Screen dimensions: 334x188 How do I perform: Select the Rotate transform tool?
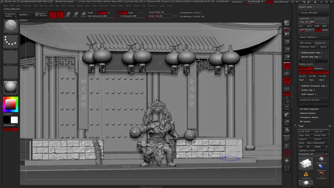83,14
